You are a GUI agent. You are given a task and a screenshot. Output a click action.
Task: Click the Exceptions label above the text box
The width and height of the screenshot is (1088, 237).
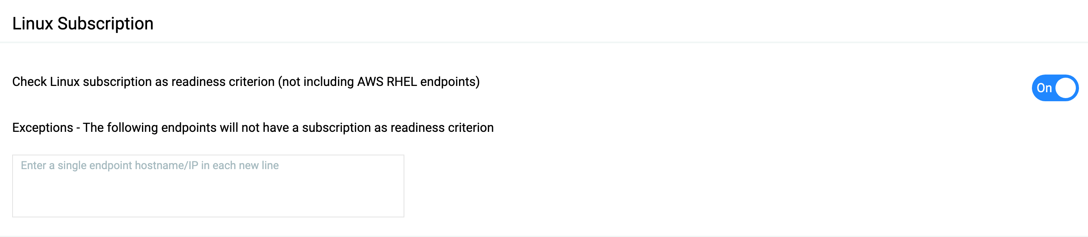(253, 128)
